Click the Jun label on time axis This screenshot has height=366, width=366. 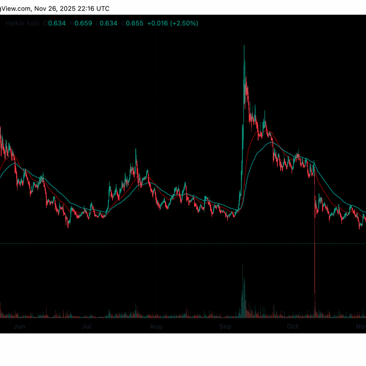click(x=19, y=327)
